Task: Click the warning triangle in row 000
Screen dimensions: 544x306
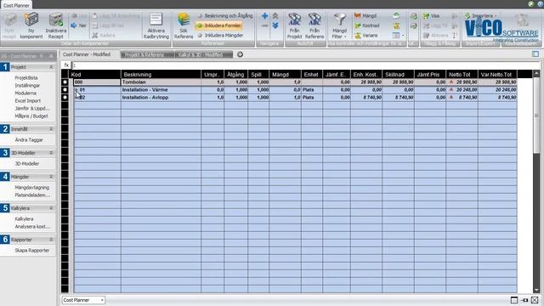Action: 451,82
